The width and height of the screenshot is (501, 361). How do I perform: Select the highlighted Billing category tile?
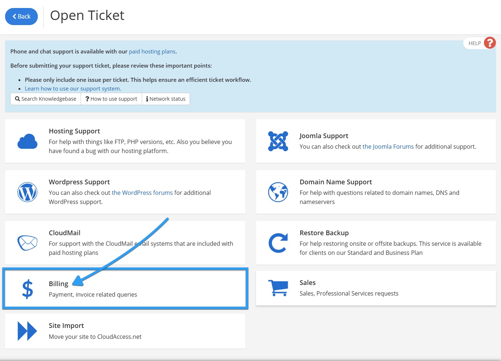125,288
